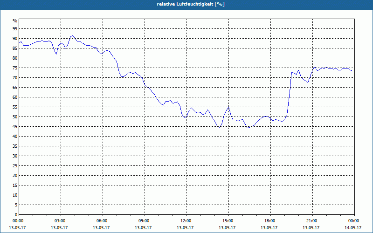Click the y-axis label '15'

[x=15, y=185]
